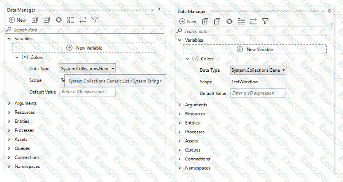Image resolution: width=343 pixels, height=182 pixels.
Task: Select the Assets node in right panel
Action: tap(192, 141)
